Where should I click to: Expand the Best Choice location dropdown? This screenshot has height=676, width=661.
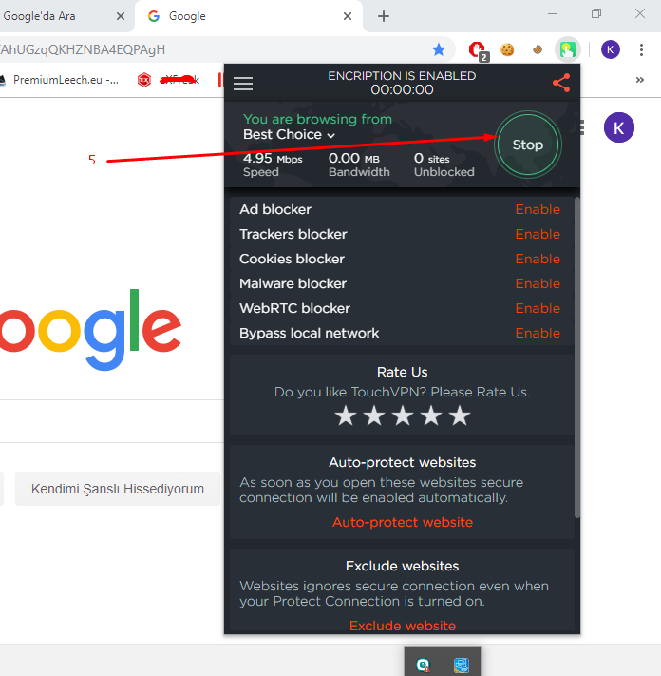(x=289, y=134)
